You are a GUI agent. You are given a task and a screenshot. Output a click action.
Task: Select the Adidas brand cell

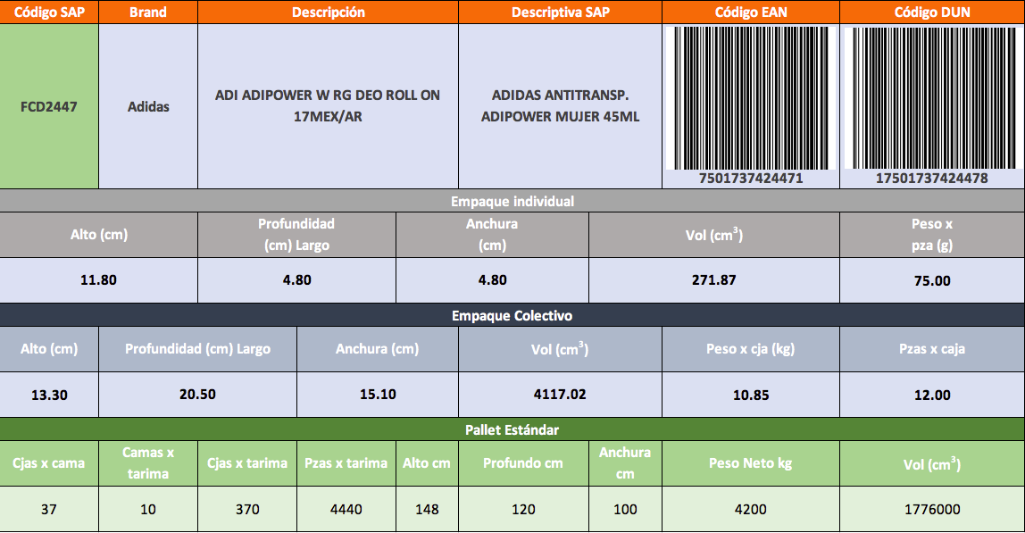click(148, 106)
